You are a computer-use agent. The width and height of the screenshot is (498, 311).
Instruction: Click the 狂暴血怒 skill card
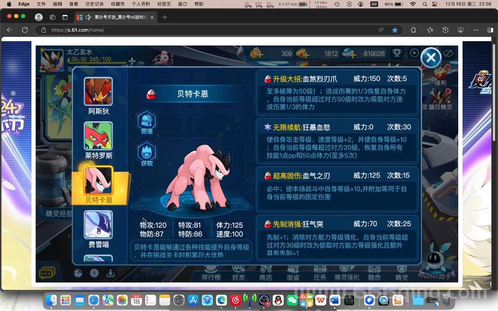337,141
